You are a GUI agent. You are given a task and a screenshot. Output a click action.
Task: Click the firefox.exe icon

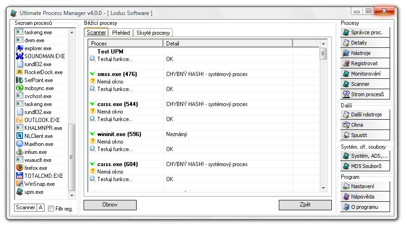pos(19,168)
